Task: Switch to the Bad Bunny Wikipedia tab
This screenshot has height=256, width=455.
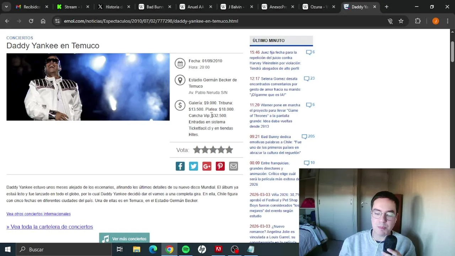Action: click(155, 7)
